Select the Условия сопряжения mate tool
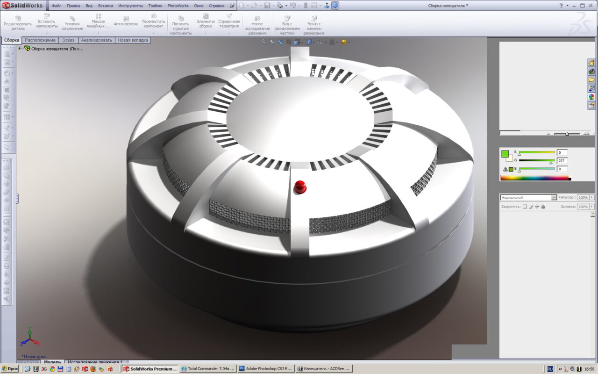This screenshot has width=598, height=374. coord(72,23)
